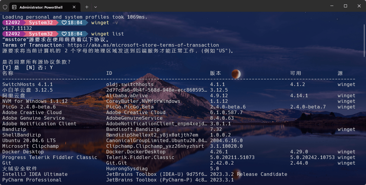
Task: Click 'NVM for Windows 1.1.12' name
Action: [x=35, y=101]
